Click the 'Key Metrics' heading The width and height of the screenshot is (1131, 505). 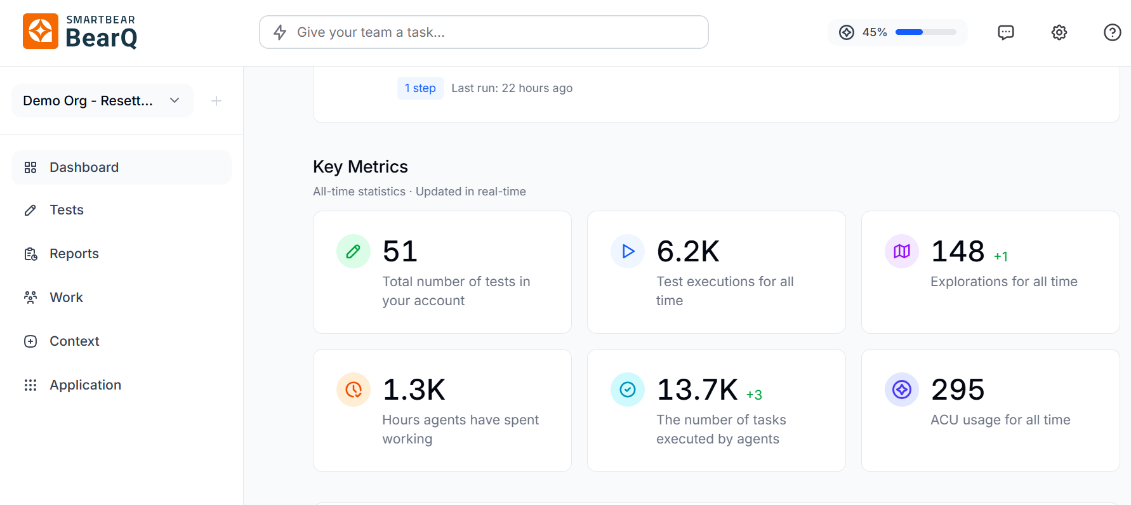(360, 167)
